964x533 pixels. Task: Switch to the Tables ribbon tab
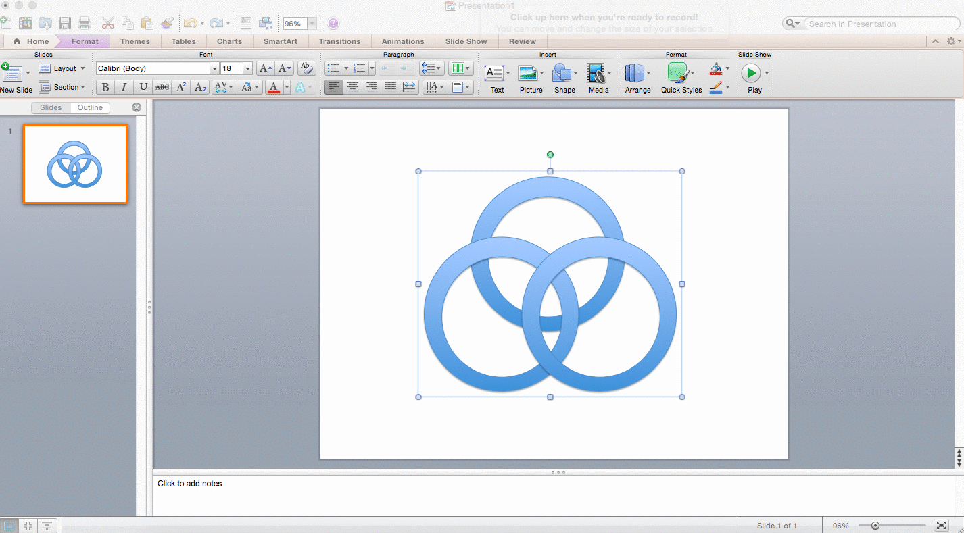point(183,41)
